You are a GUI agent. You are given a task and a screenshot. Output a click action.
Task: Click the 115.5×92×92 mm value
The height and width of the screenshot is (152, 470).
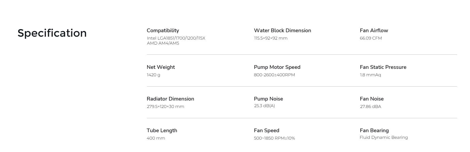tap(271, 38)
